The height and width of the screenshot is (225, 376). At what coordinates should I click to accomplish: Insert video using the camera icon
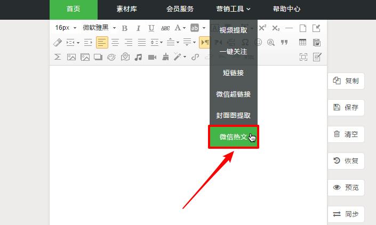coord(152,57)
